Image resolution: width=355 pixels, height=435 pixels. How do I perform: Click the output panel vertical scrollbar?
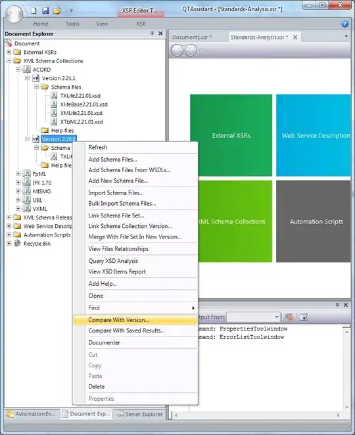[346, 369]
